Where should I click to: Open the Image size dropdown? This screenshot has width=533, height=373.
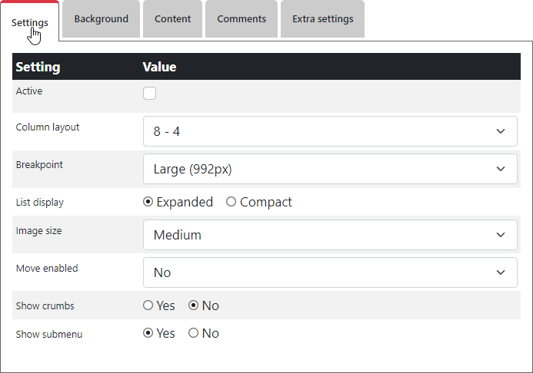tap(330, 235)
